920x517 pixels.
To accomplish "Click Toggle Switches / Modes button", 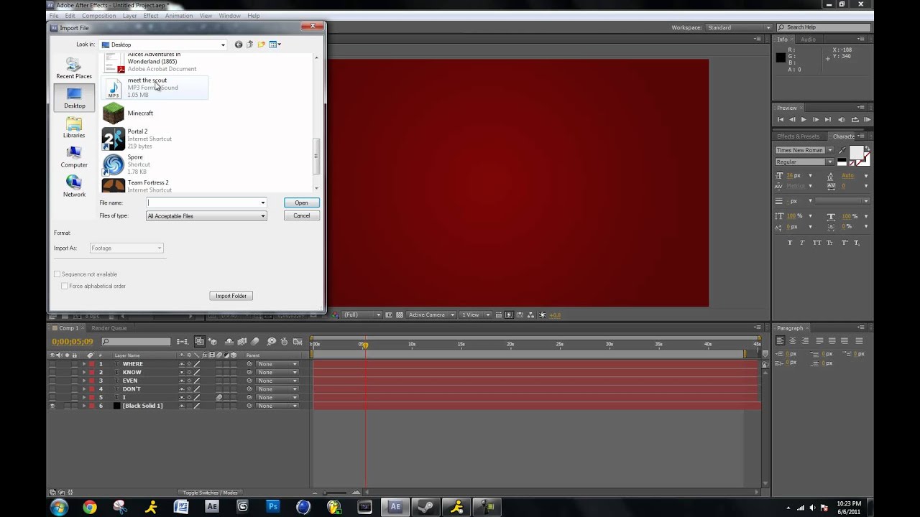I will pos(210,493).
